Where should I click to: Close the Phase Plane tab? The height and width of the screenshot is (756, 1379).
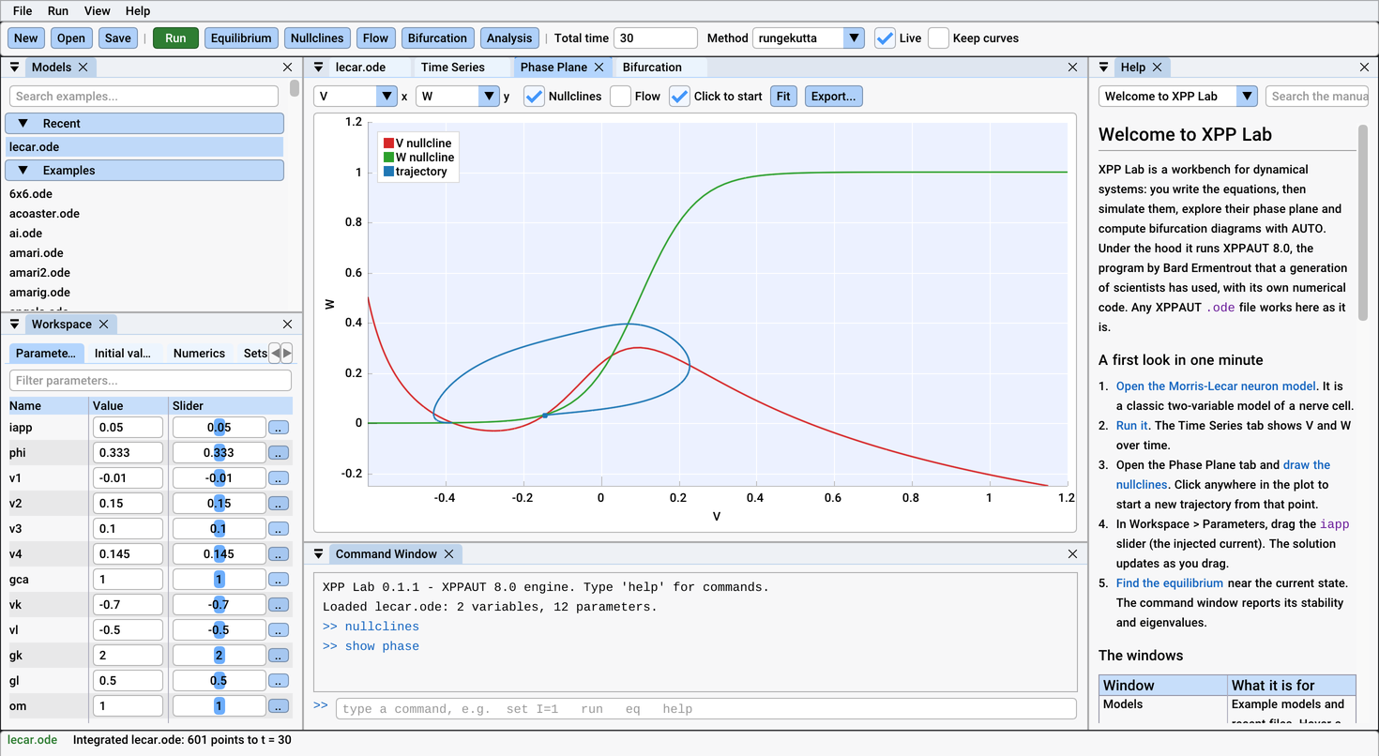(599, 68)
